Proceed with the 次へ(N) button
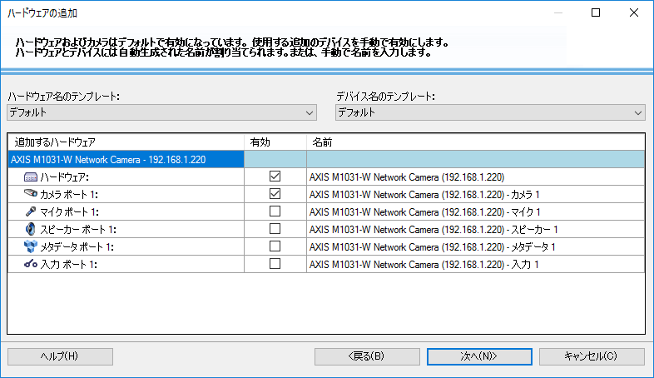This screenshot has width=654, height=378. click(479, 356)
